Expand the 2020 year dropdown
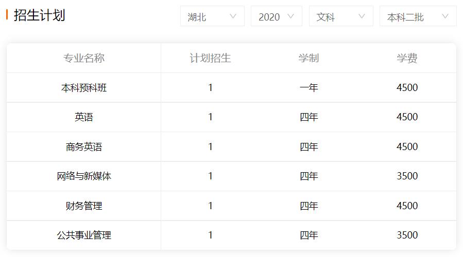 pyautogui.click(x=277, y=16)
